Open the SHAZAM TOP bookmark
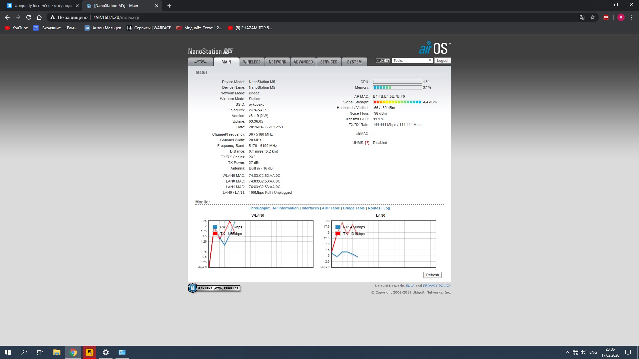 (x=250, y=28)
